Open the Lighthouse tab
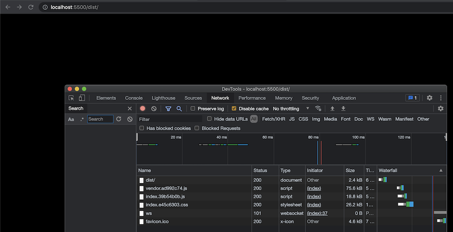The image size is (453, 232). [x=164, y=98]
